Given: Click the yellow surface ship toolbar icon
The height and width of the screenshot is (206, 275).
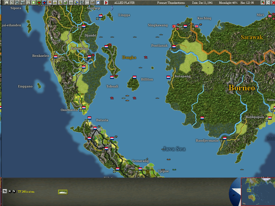Looking at the screenshot, I should click(x=55, y=3).
